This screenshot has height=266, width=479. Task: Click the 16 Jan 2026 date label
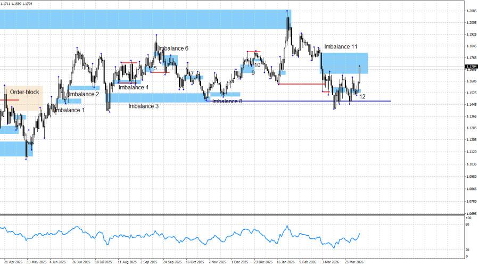[286, 262]
